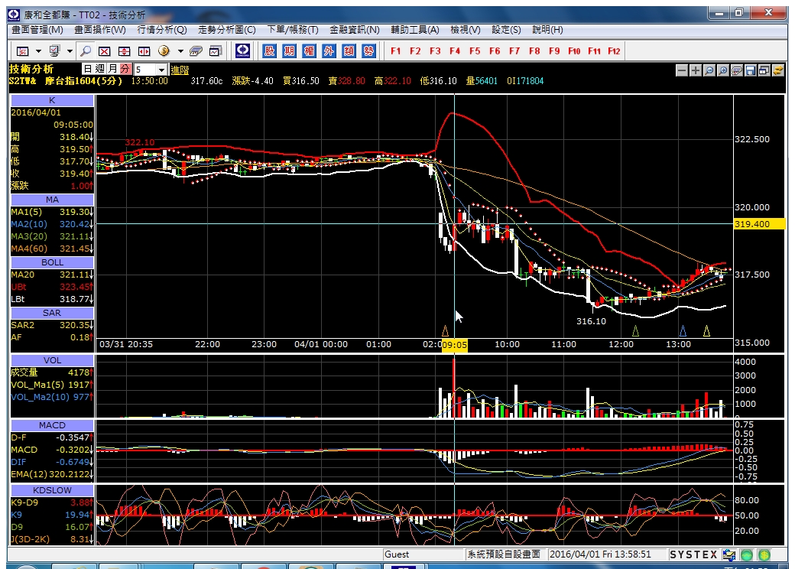The image size is (795, 569).
Task: Select the 日 daily period toggle
Action: pos(88,69)
